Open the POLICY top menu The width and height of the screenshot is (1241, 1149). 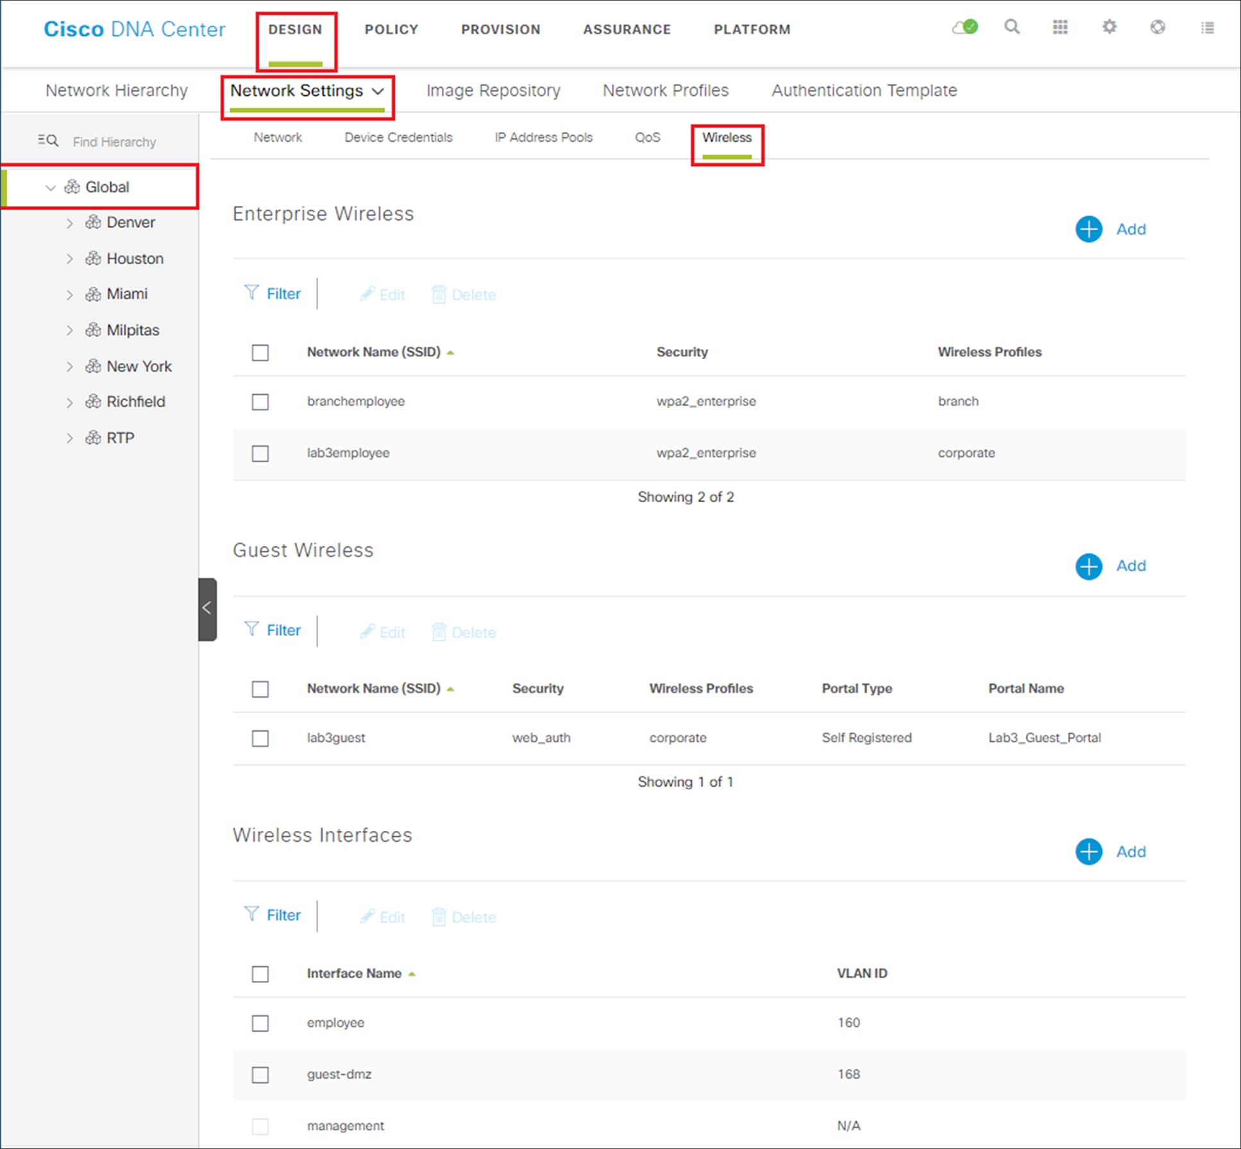coord(391,29)
